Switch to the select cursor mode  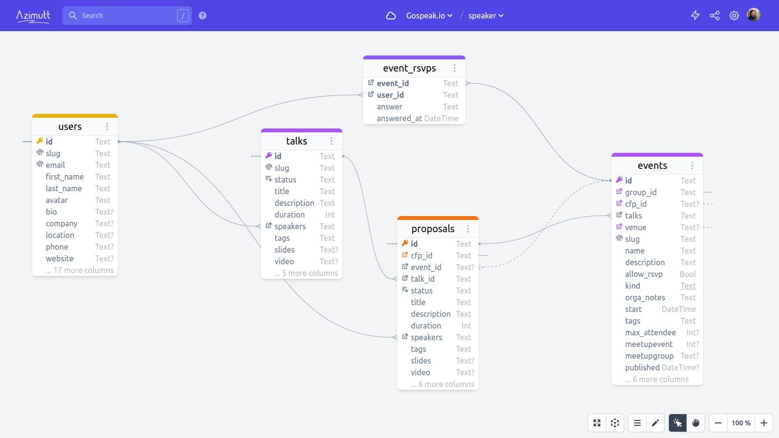click(678, 423)
